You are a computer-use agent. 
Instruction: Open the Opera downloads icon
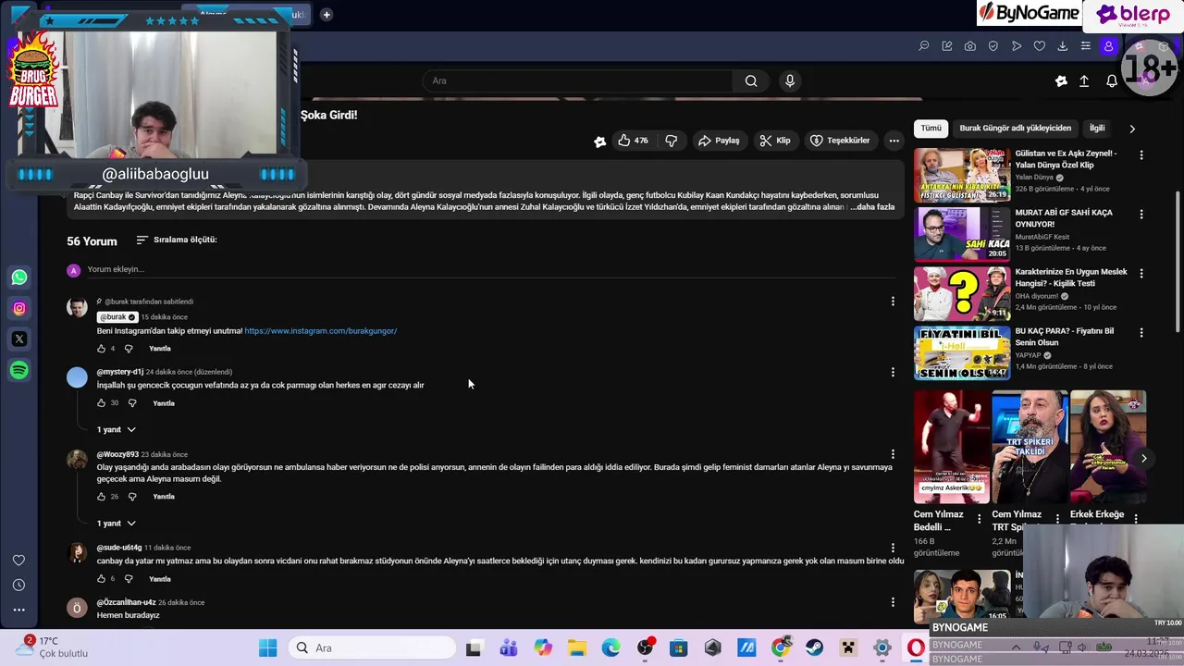click(x=1062, y=46)
